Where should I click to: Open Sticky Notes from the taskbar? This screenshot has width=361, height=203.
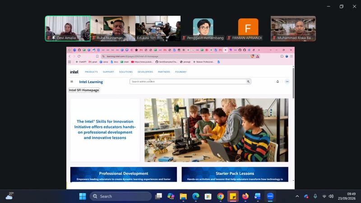click(x=233, y=196)
